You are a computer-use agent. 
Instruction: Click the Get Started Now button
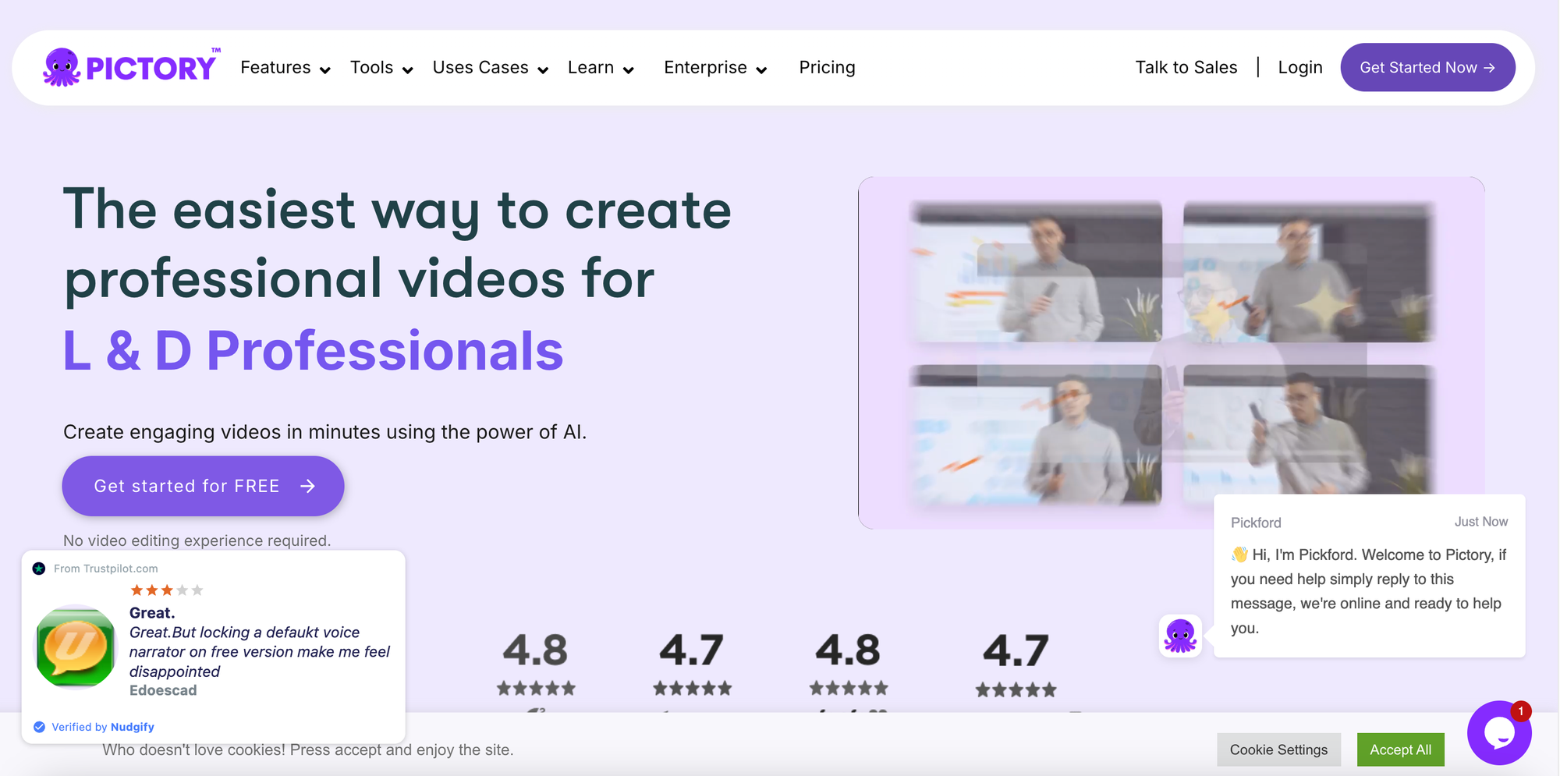pos(1427,67)
